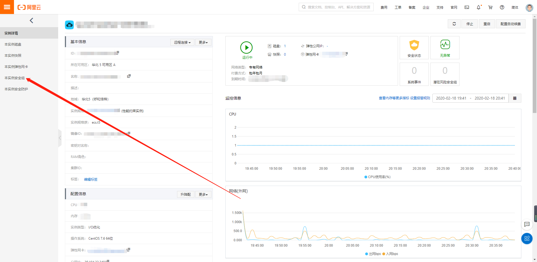Open 支持 in top navigation
Image resolution: width=537 pixels, height=262 pixels.
click(x=440, y=8)
